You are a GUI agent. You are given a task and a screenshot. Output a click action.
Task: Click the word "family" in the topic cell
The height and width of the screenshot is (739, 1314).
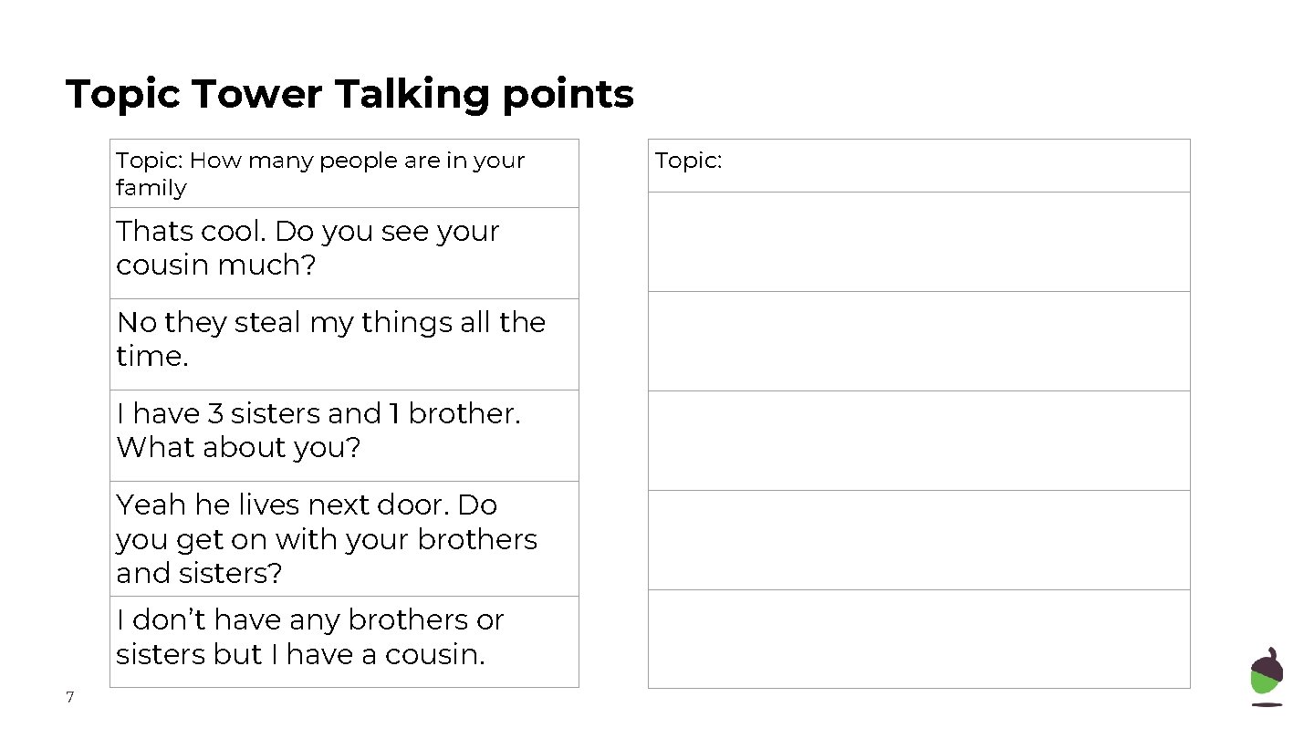(151, 188)
